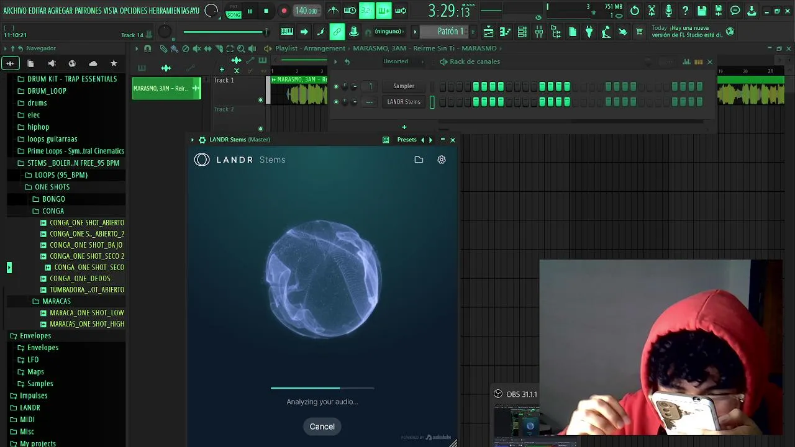Open the OPCIONES menu
The height and width of the screenshot is (447, 795).
pyautogui.click(x=134, y=11)
